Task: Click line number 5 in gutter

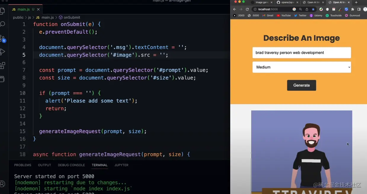Action: 24,55
